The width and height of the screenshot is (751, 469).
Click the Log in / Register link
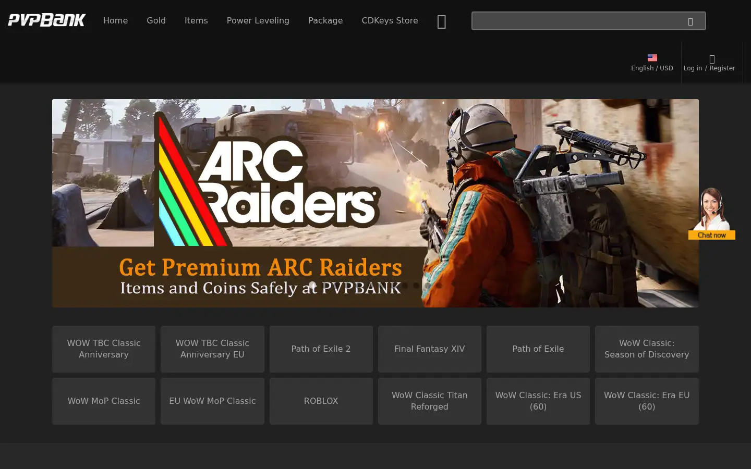(x=709, y=68)
